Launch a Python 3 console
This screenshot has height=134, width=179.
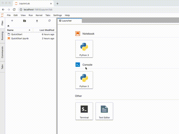(84, 80)
